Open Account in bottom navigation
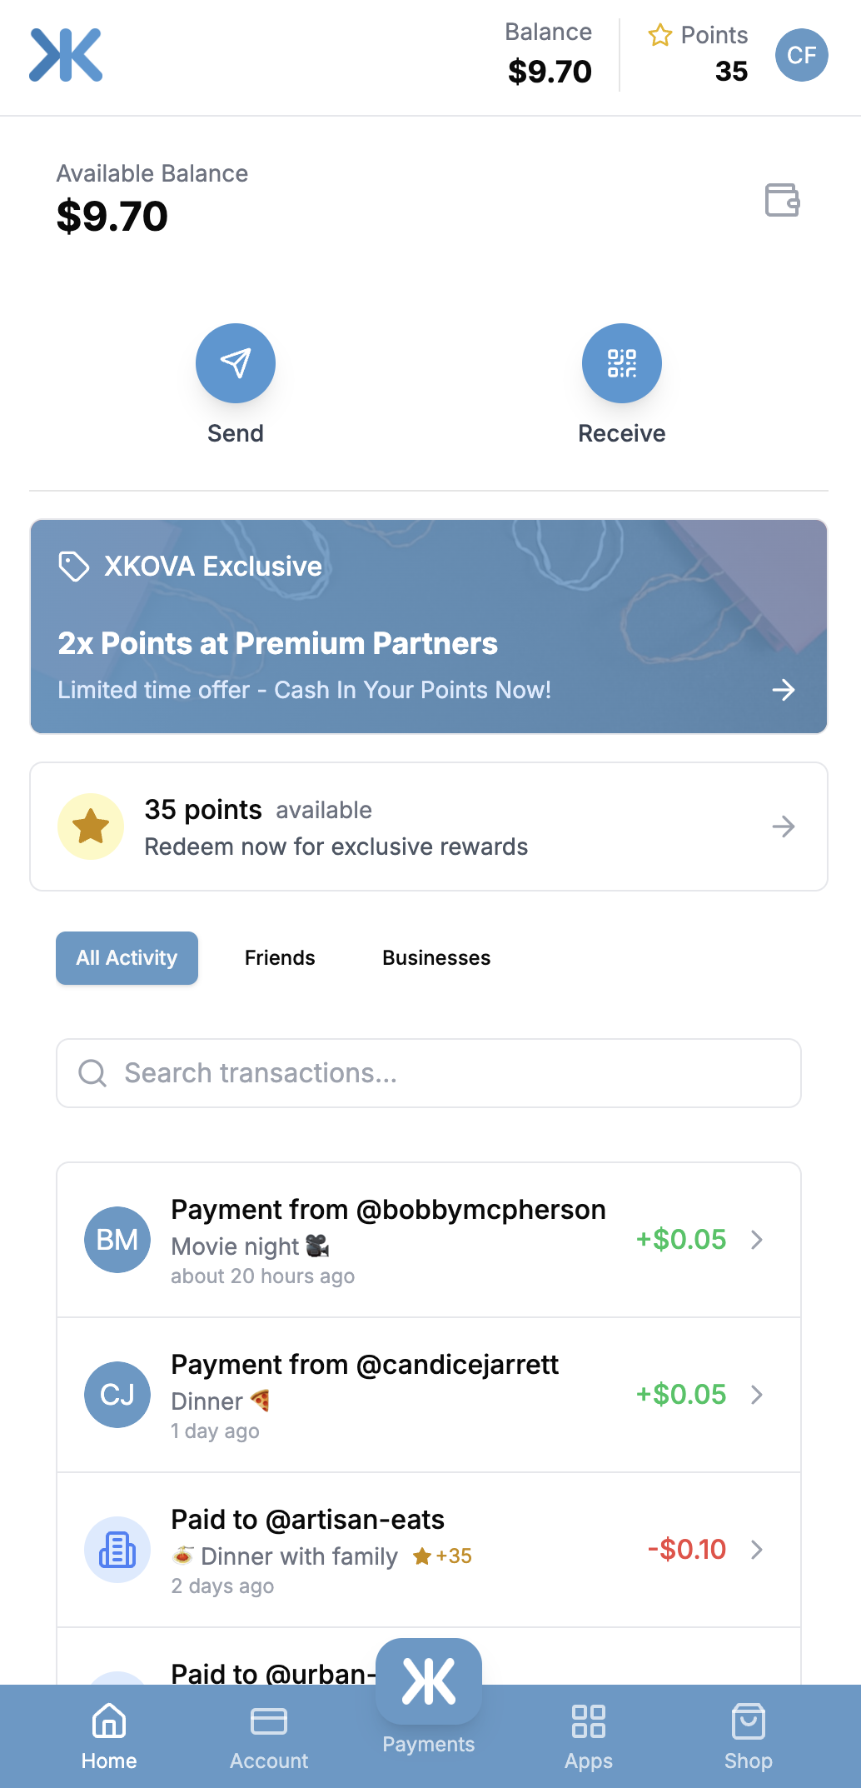861x1788 pixels. point(269,1737)
